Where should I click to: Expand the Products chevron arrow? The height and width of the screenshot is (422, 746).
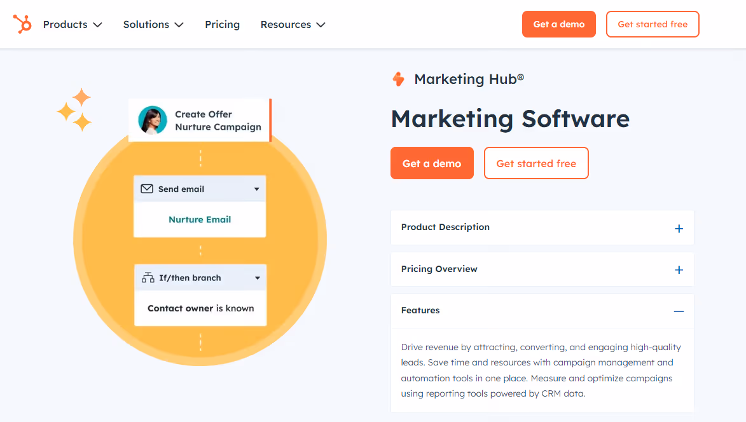tap(97, 25)
